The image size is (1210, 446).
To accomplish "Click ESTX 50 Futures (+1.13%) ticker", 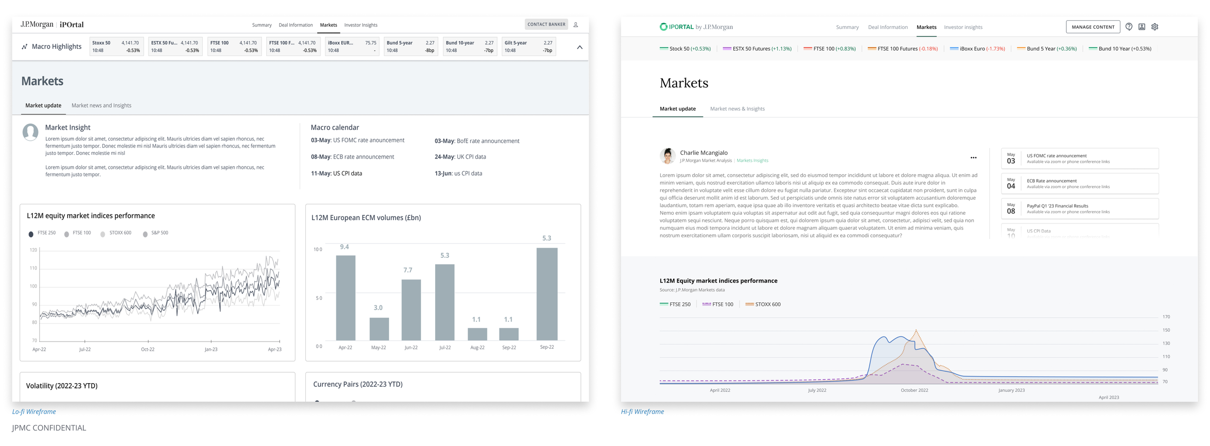I will 757,49.
